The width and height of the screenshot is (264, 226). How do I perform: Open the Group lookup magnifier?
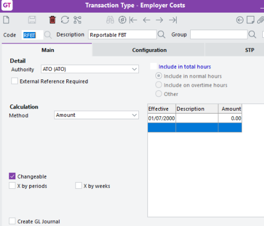click(x=253, y=35)
